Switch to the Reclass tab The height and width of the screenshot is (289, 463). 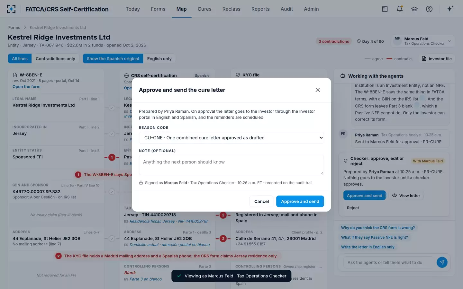pos(232,9)
